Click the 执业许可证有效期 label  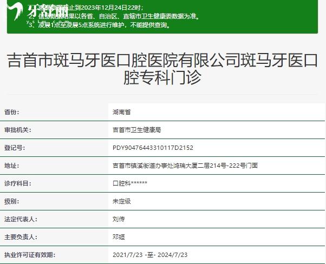pyautogui.click(x=30, y=255)
